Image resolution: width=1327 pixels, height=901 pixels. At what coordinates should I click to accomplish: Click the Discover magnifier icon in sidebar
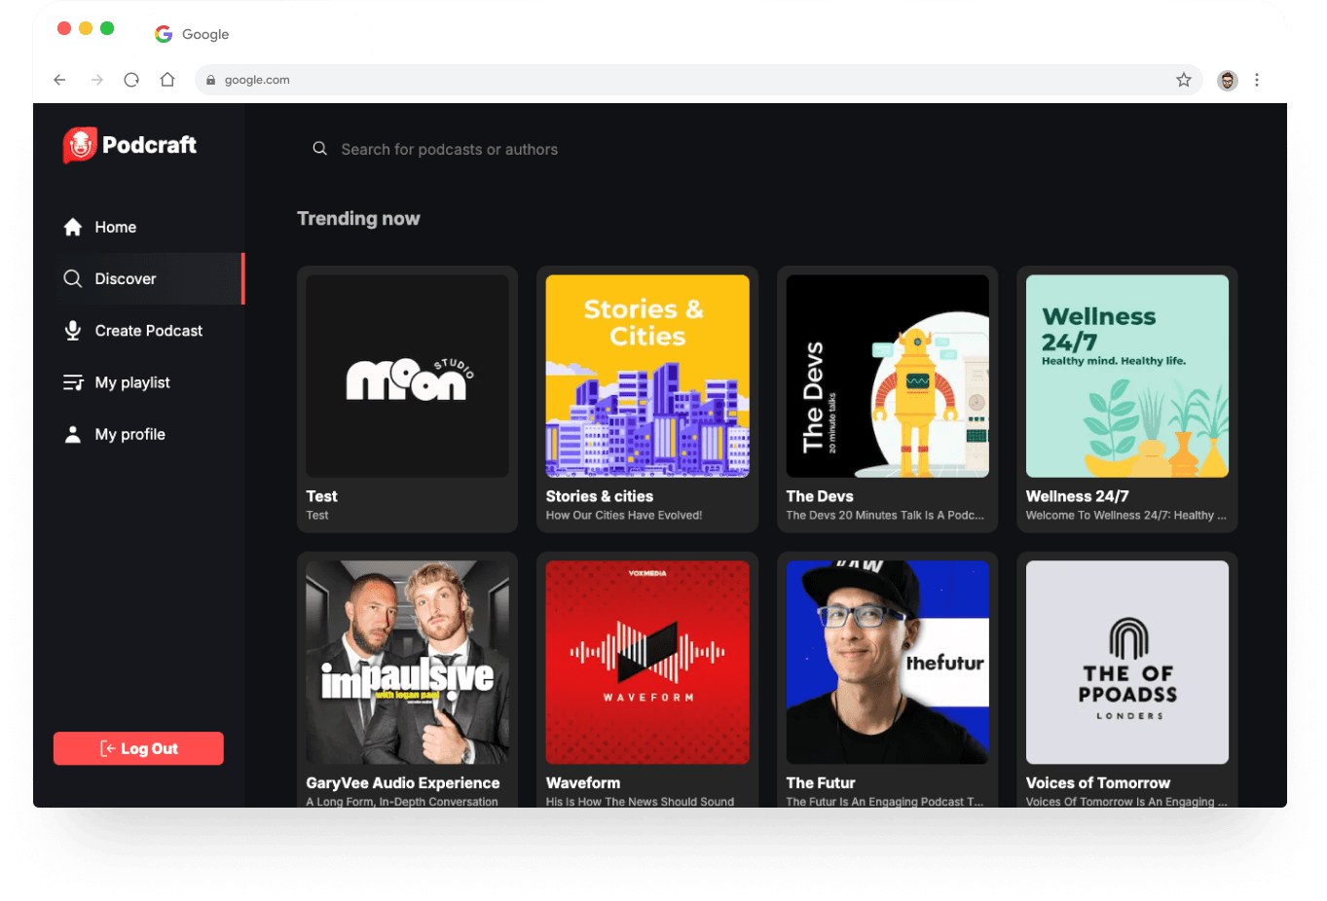pos(73,278)
